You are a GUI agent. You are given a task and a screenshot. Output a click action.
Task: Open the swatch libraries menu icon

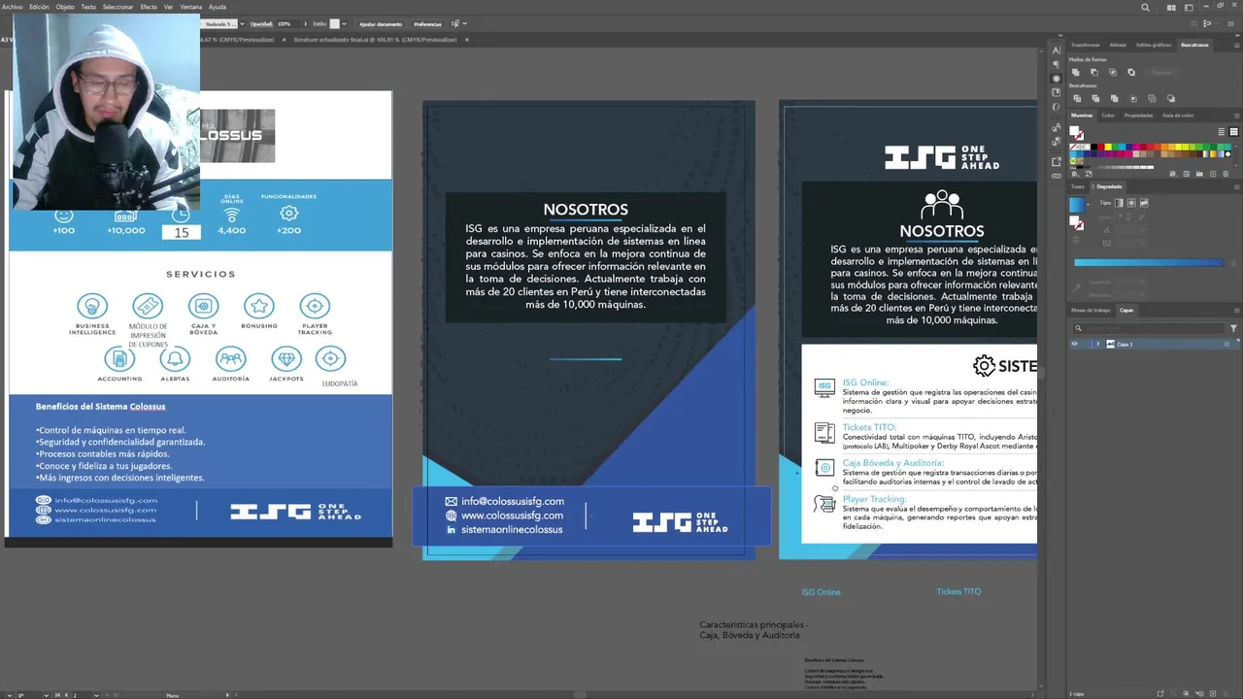point(1076,174)
